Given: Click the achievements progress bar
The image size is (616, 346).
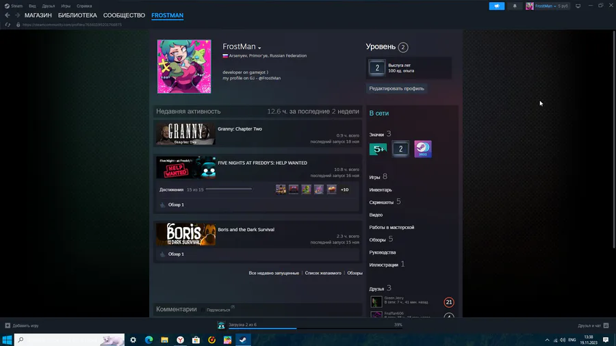Looking at the screenshot, I should 229,189.
